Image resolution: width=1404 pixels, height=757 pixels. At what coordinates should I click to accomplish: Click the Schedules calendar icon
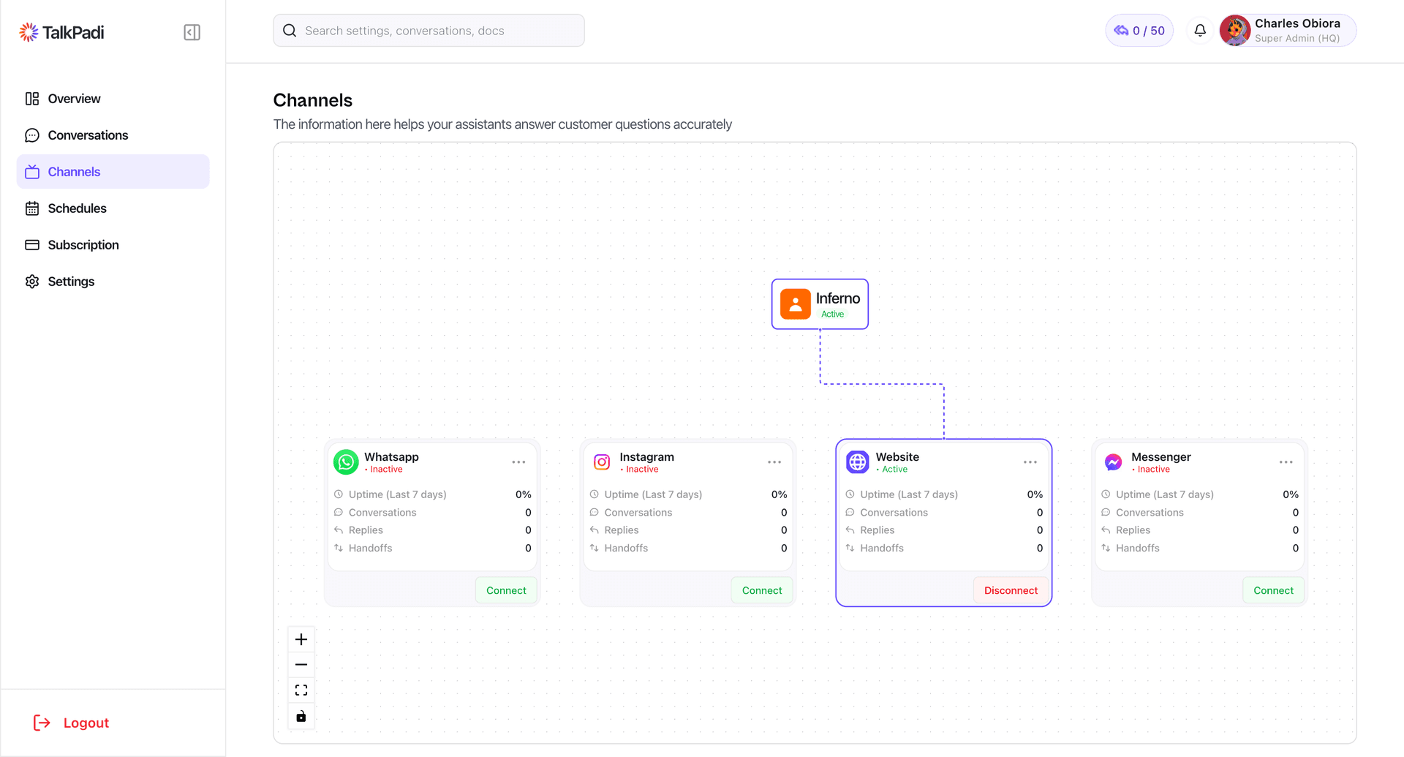(x=32, y=208)
